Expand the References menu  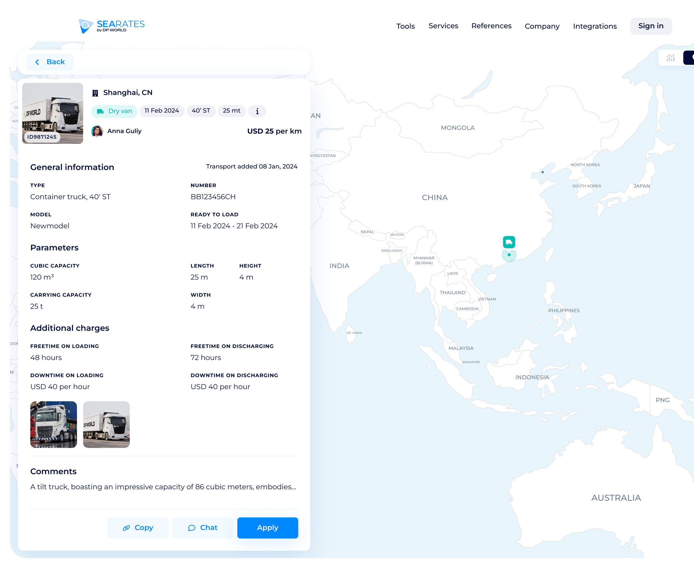[491, 26]
